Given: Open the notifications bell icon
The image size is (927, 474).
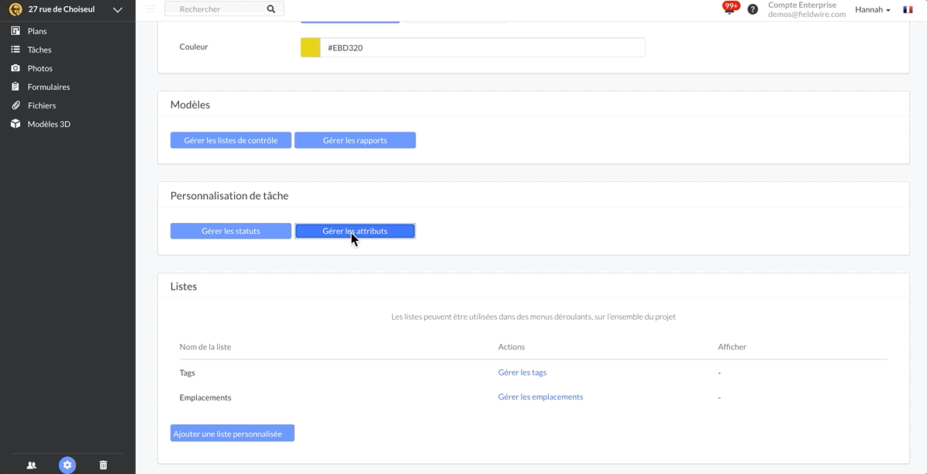Looking at the screenshot, I should click(x=729, y=10).
